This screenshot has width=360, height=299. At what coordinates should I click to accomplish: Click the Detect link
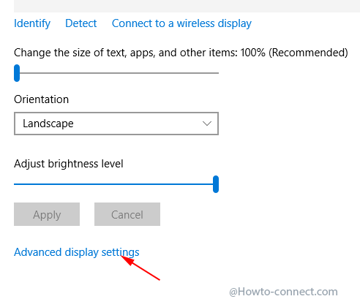81,23
